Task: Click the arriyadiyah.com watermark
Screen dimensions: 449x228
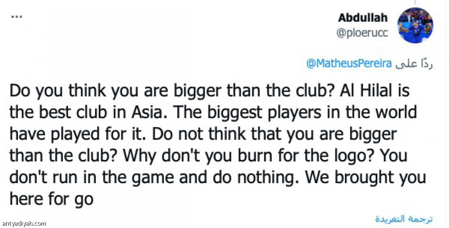Action: pyautogui.click(x=24, y=223)
